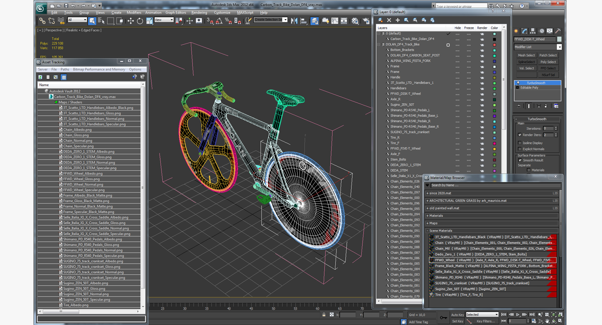Choose the Select and Rotate tool
The image size is (602, 325).
click(x=140, y=21)
